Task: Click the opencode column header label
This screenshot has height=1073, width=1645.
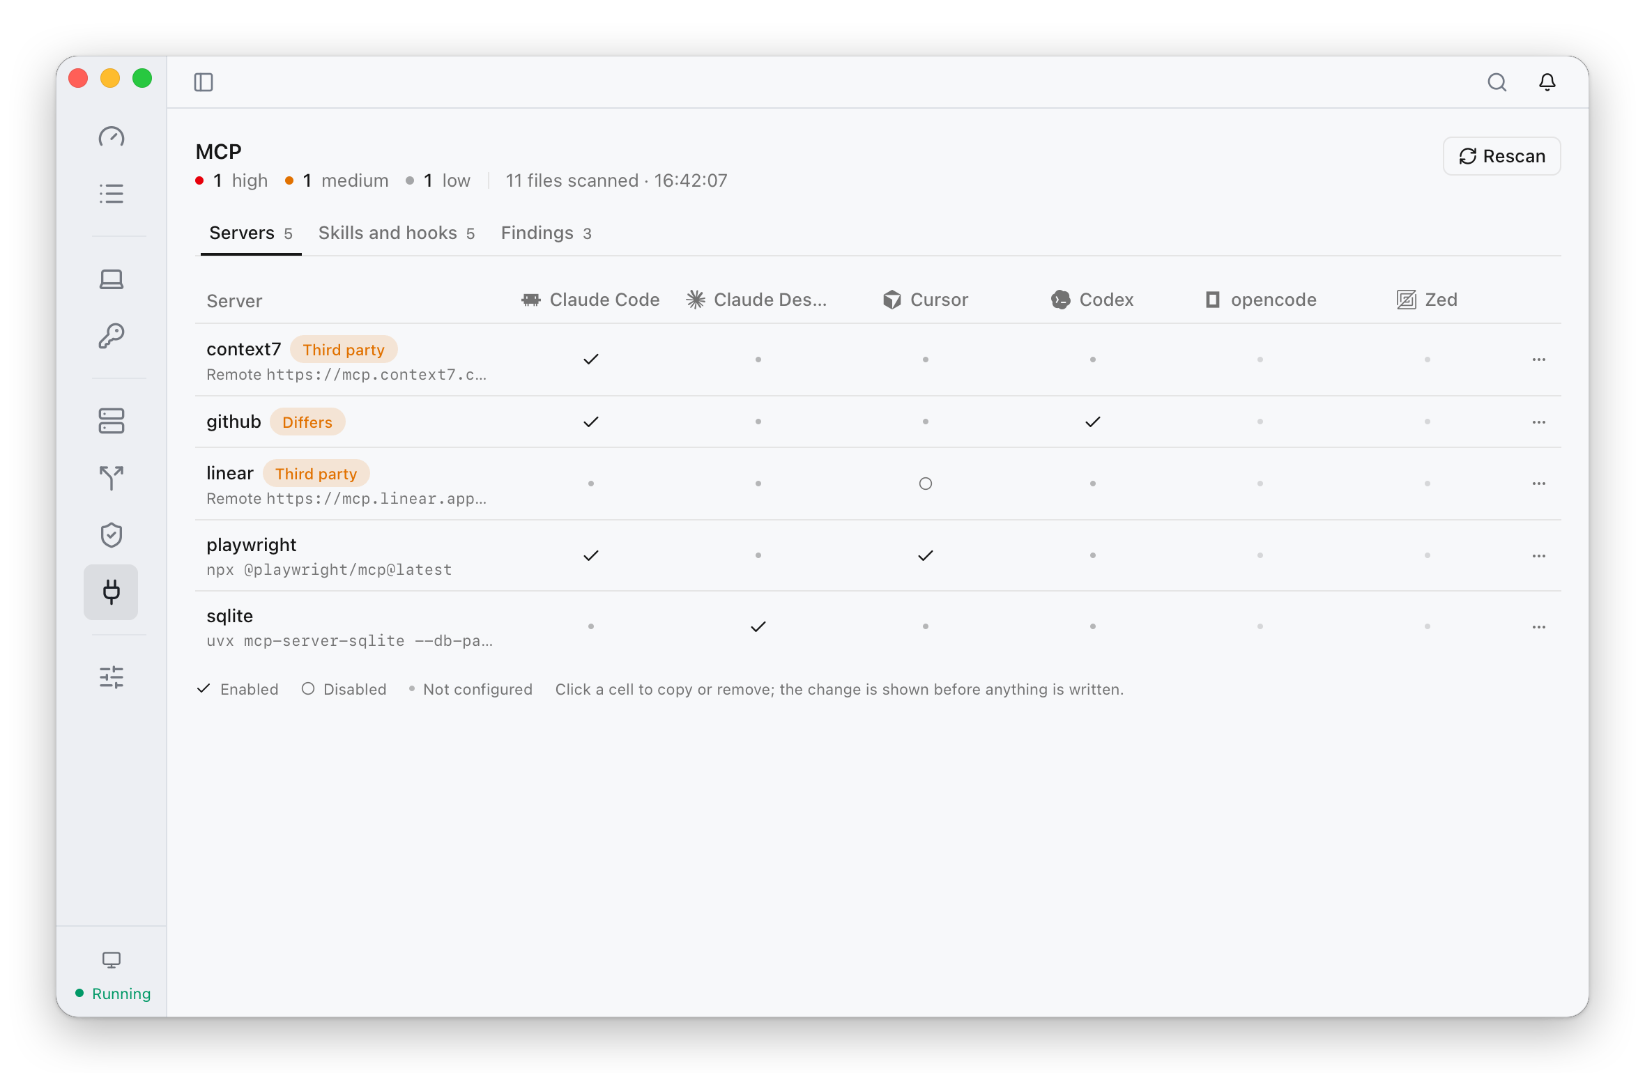Action: click(1273, 300)
